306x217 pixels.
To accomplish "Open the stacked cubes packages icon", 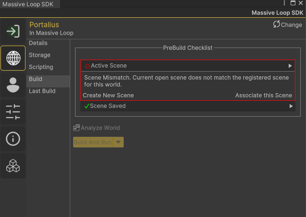I will pyautogui.click(x=13, y=166).
